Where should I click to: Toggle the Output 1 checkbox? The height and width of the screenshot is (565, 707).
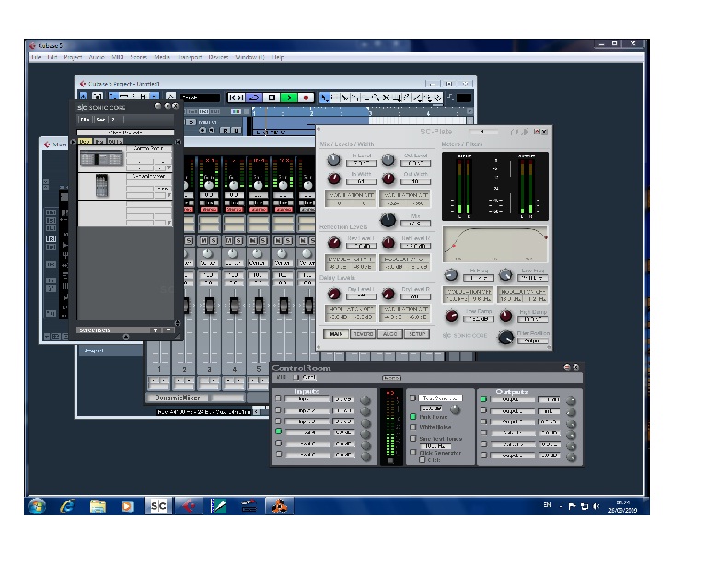point(483,398)
